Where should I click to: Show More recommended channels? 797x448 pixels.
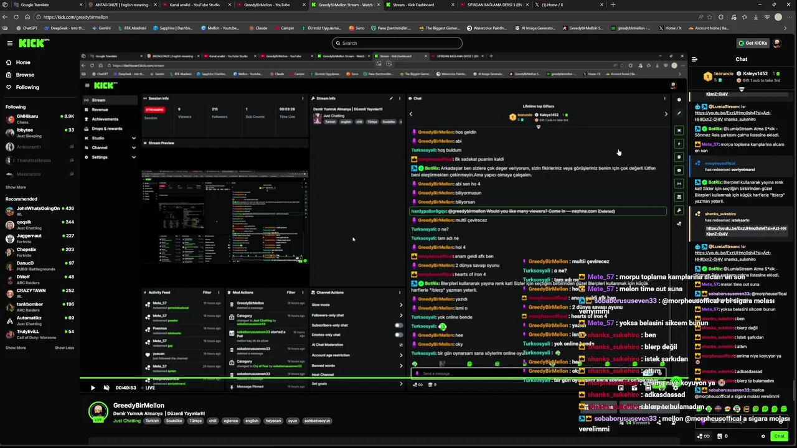coord(16,348)
